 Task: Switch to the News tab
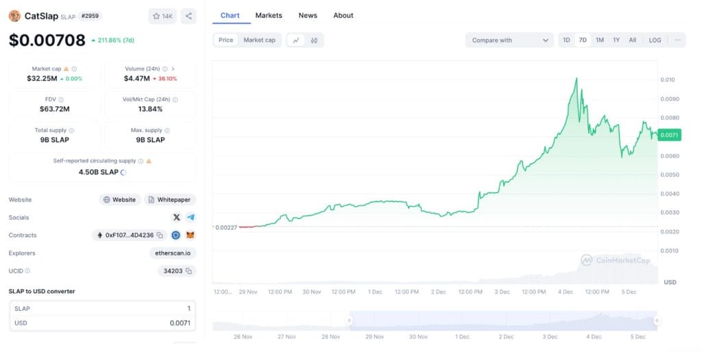point(308,15)
